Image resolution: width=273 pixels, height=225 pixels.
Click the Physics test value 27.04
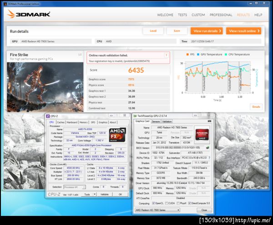click(x=131, y=102)
